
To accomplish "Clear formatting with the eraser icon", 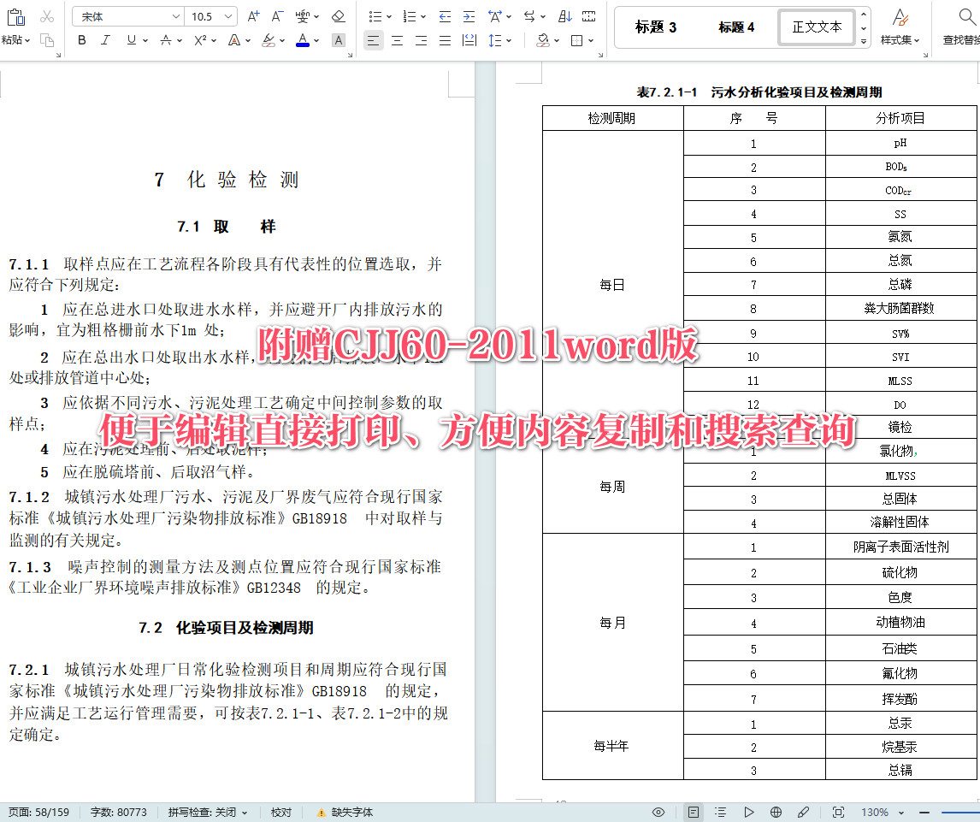I will coord(339,17).
